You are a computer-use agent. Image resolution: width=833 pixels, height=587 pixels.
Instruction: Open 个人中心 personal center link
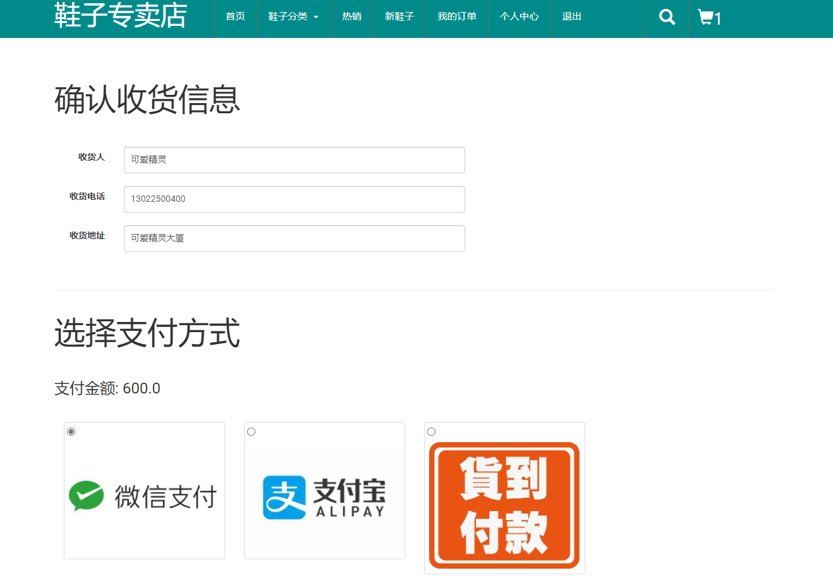click(519, 17)
